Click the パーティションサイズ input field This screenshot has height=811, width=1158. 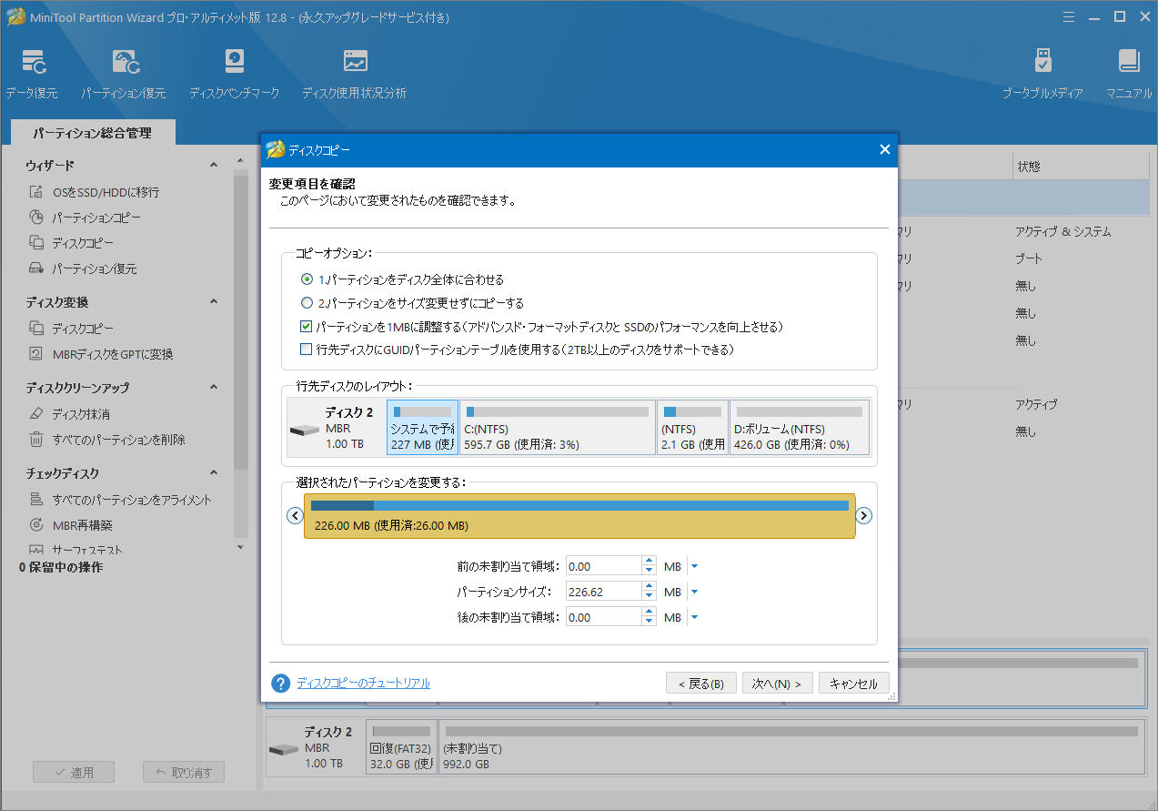[x=604, y=591]
